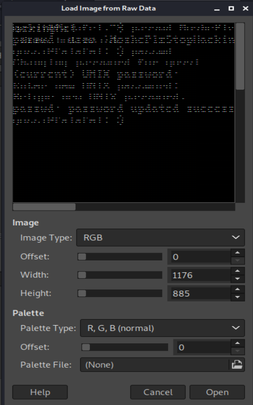Increase Image Offset with up arrow
The width and height of the screenshot is (253, 405).
[238, 253]
